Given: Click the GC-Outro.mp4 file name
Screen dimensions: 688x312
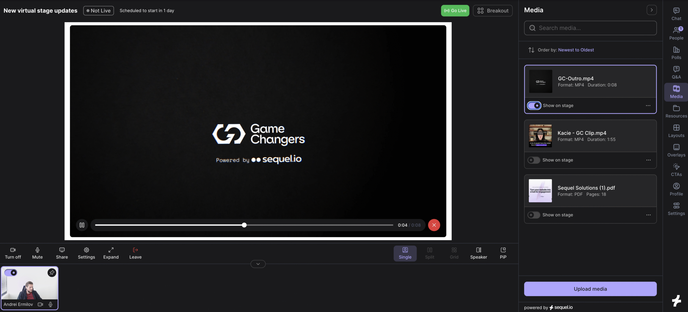Looking at the screenshot, I should [x=576, y=79].
